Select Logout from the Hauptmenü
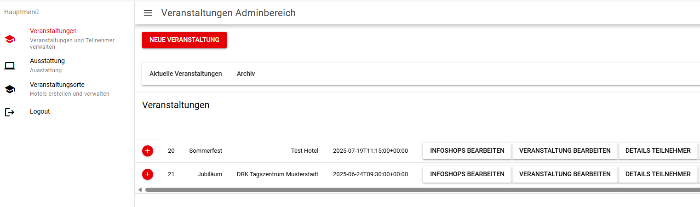 [40, 112]
